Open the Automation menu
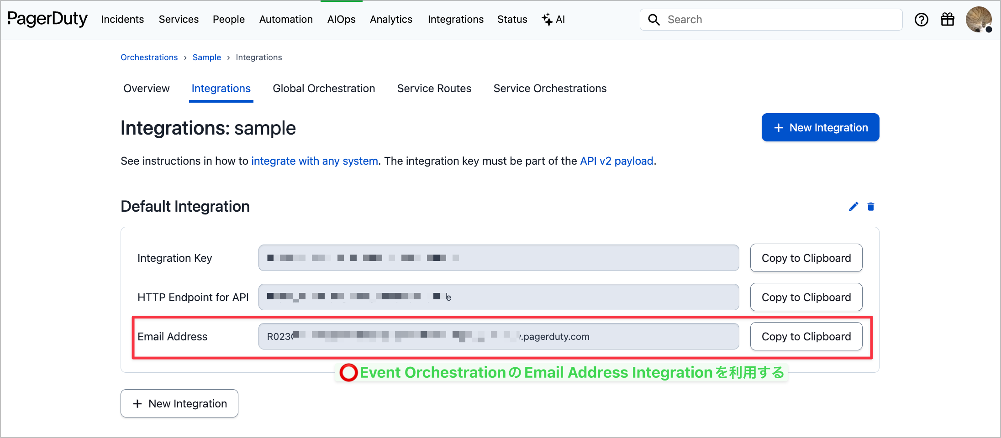1001x438 pixels. pyautogui.click(x=286, y=20)
